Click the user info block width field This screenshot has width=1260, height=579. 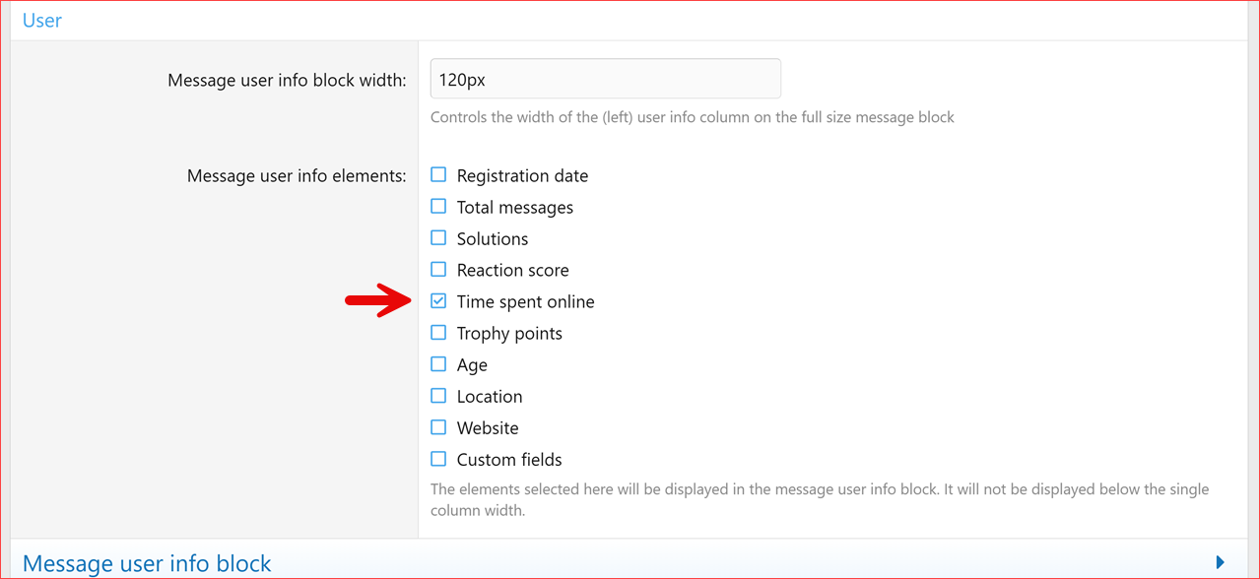tap(605, 80)
